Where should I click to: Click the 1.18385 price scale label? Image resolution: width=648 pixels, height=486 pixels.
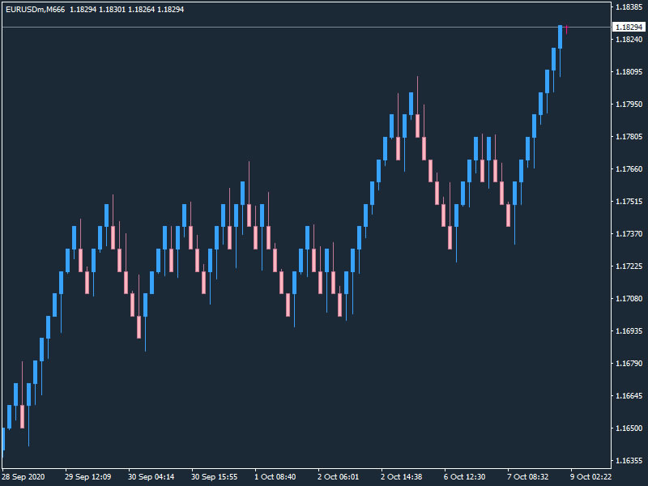click(629, 7)
